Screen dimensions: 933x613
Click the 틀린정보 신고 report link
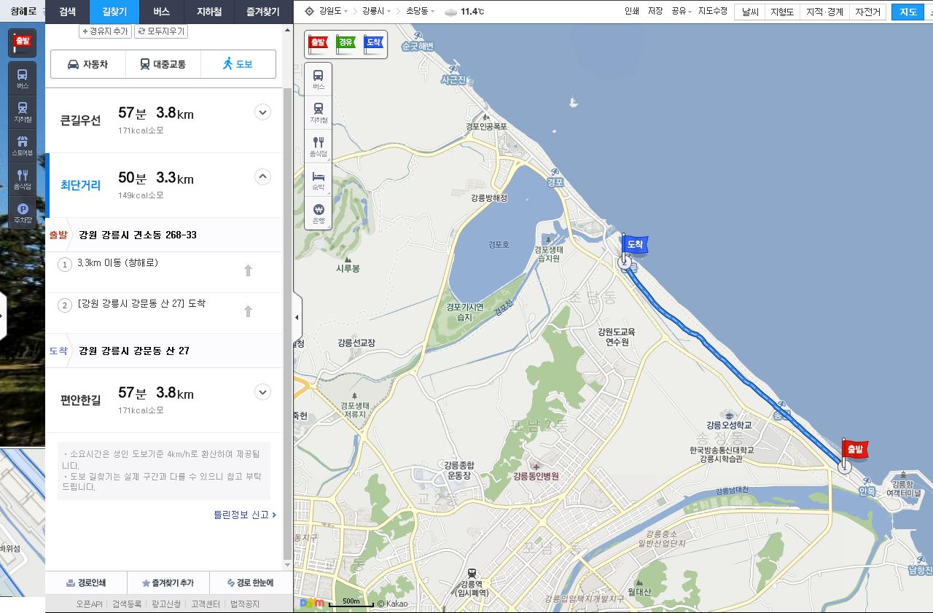pyautogui.click(x=244, y=515)
